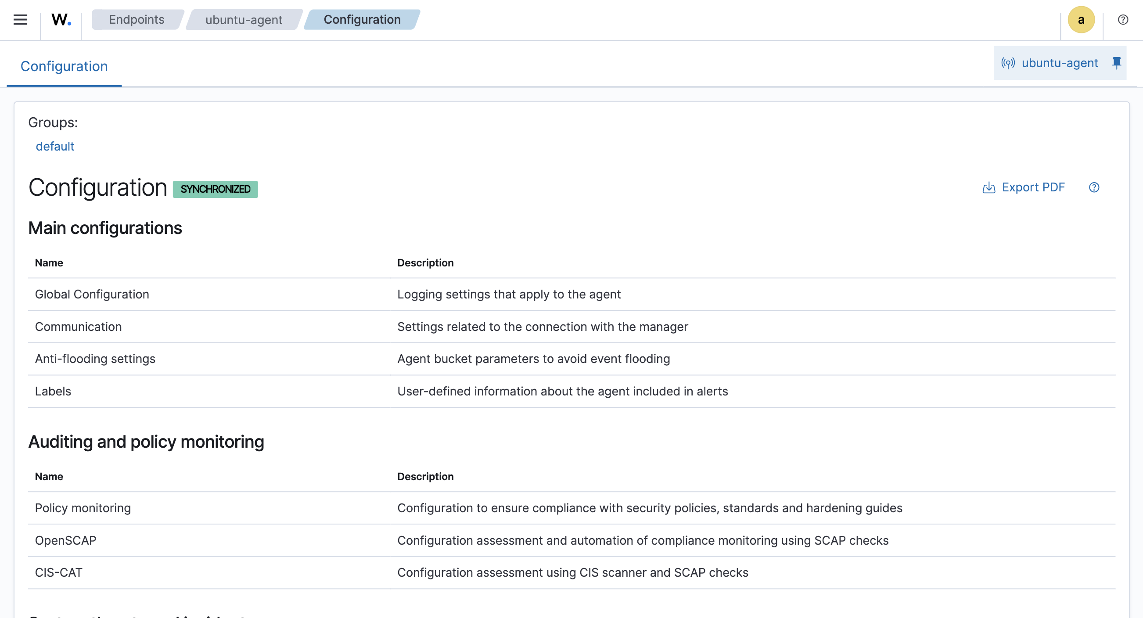Open the user avatar menu

click(1081, 19)
